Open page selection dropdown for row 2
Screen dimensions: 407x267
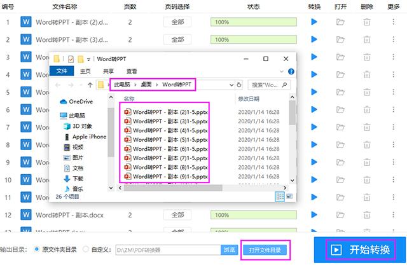(x=177, y=39)
